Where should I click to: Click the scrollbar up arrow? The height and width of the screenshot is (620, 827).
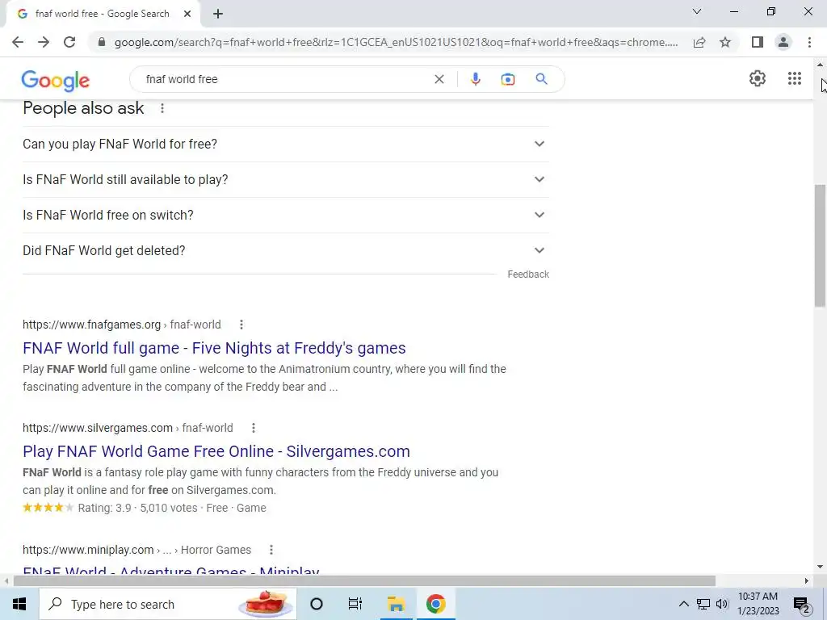pyautogui.click(x=820, y=65)
